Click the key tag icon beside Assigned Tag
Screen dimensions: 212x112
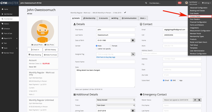(x=133, y=54)
